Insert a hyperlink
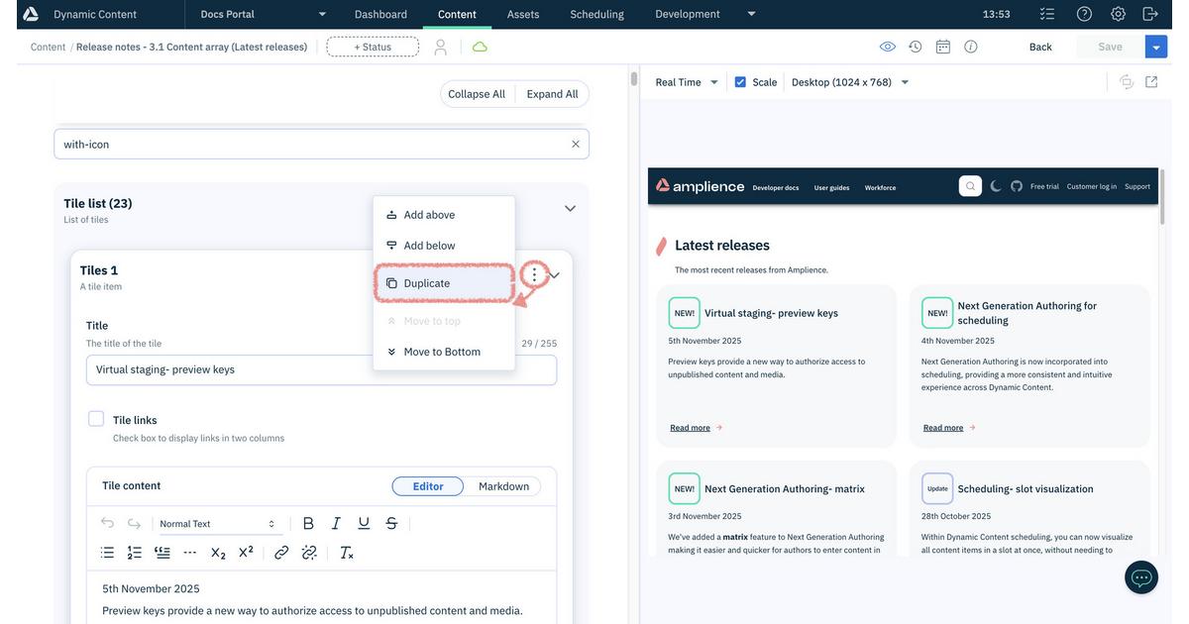 [281, 553]
